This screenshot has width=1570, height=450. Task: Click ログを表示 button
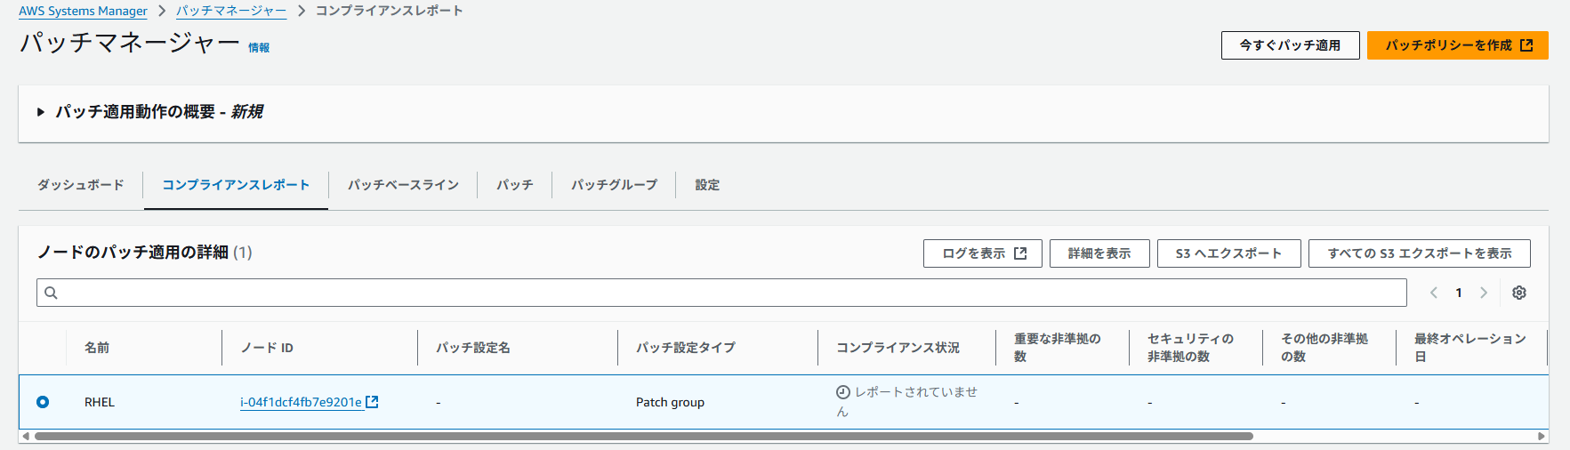click(983, 253)
